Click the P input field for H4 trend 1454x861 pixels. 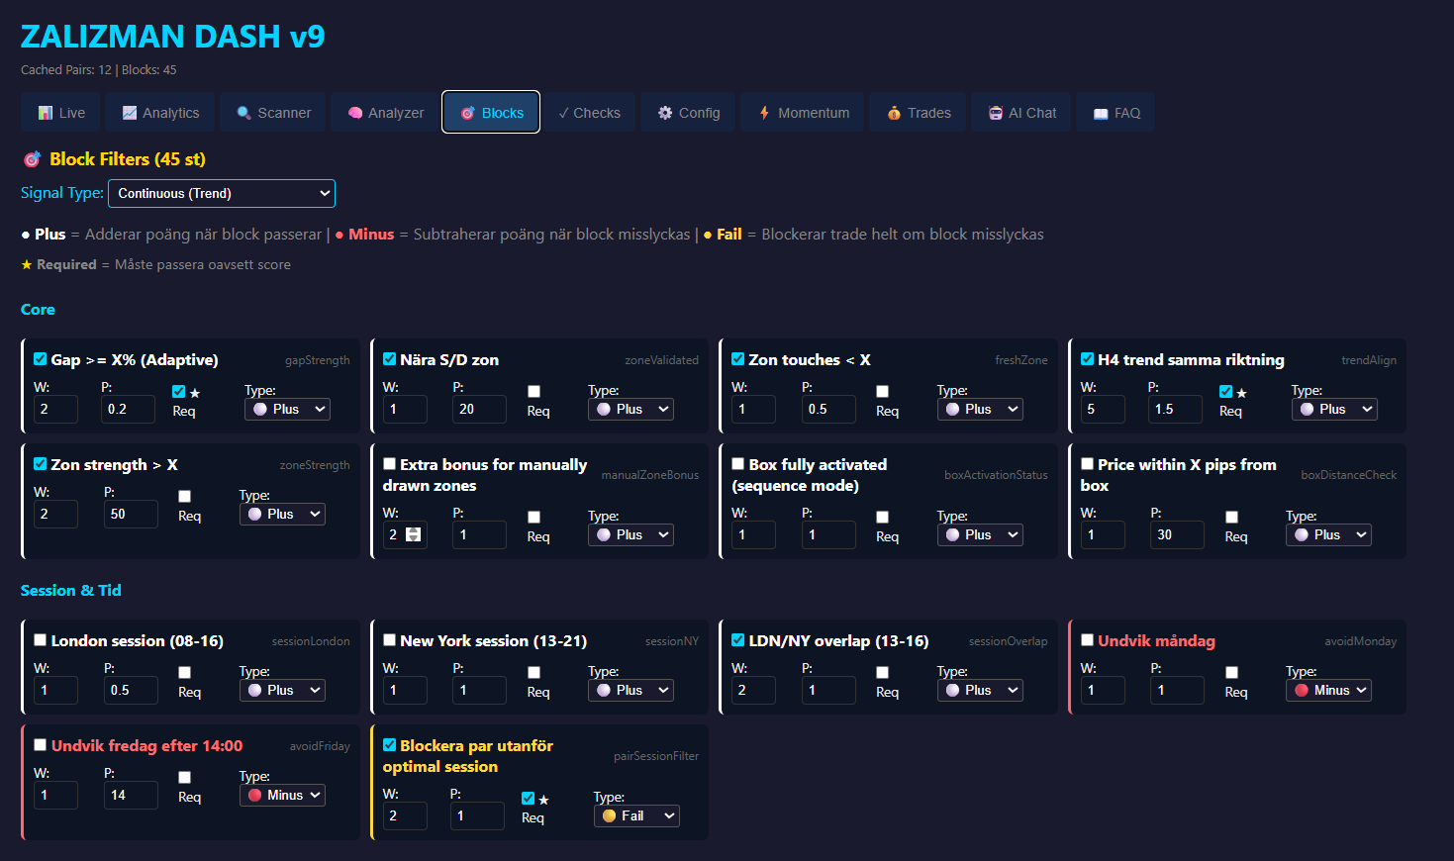pyautogui.click(x=1174, y=410)
